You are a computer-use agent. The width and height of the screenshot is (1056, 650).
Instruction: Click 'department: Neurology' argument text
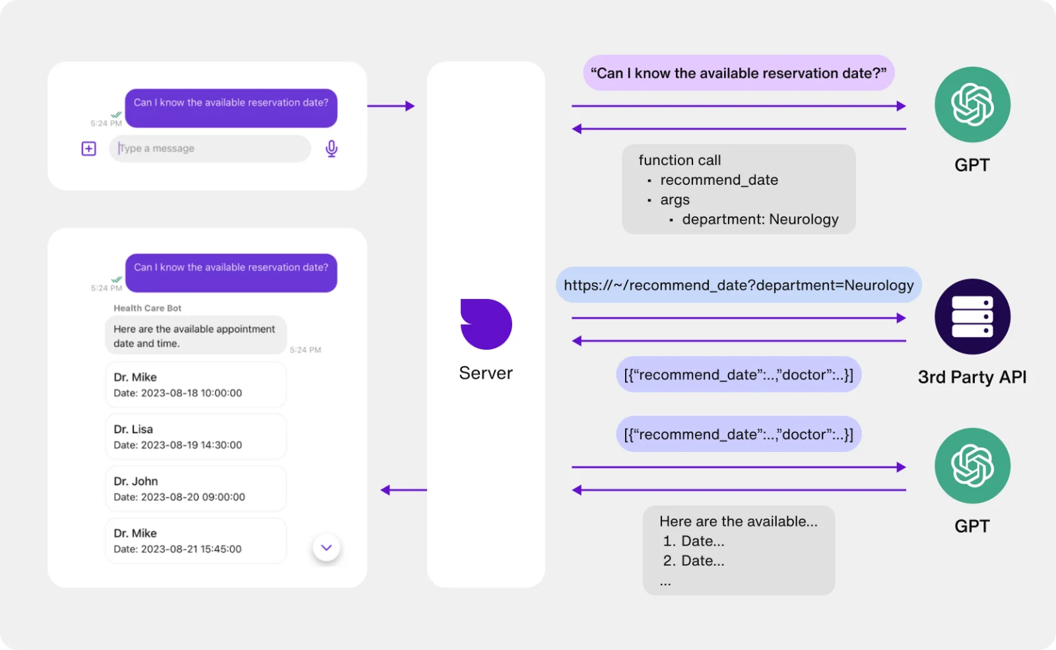tap(760, 220)
